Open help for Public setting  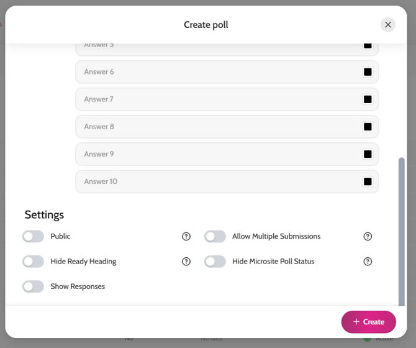pos(186,237)
